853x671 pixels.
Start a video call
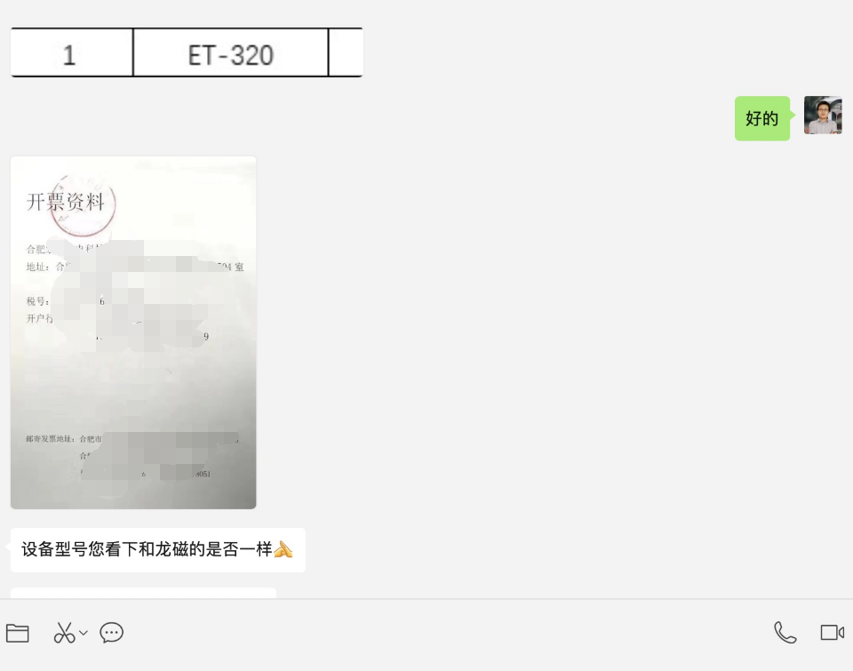tap(833, 633)
